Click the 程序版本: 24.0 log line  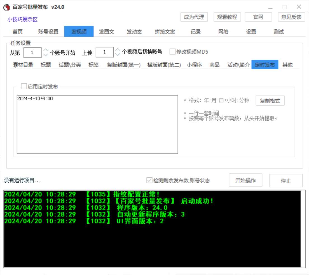[x=86, y=208]
